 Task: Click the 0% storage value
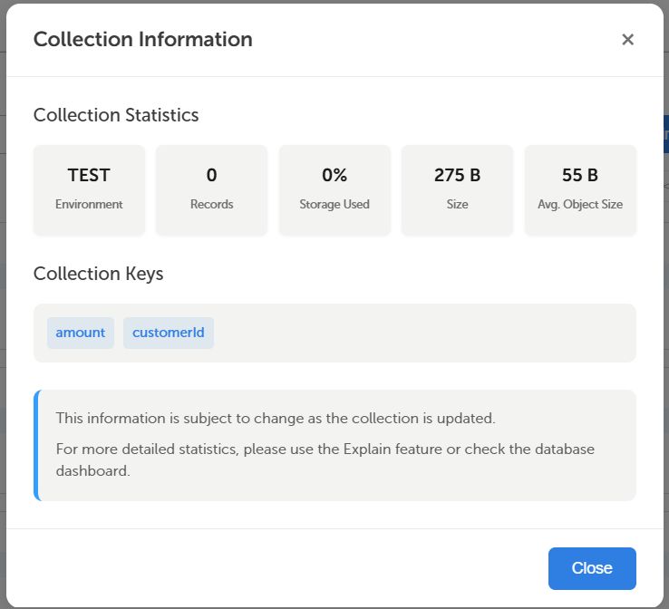(x=334, y=175)
